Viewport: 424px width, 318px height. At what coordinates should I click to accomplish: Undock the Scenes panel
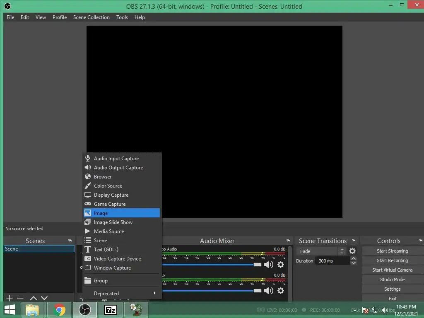(x=70, y=241)
